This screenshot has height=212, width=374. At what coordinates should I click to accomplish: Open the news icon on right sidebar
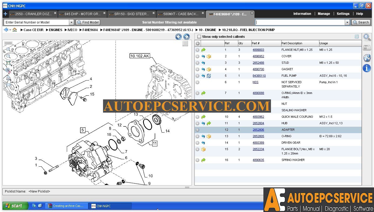367,48
